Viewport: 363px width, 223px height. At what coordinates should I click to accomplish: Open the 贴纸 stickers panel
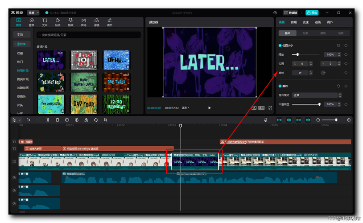[58, 22]
